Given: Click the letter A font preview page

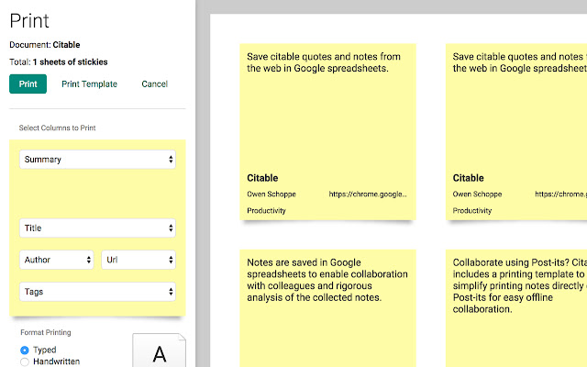Looking at the screenshot, I should tap(159, 350).
